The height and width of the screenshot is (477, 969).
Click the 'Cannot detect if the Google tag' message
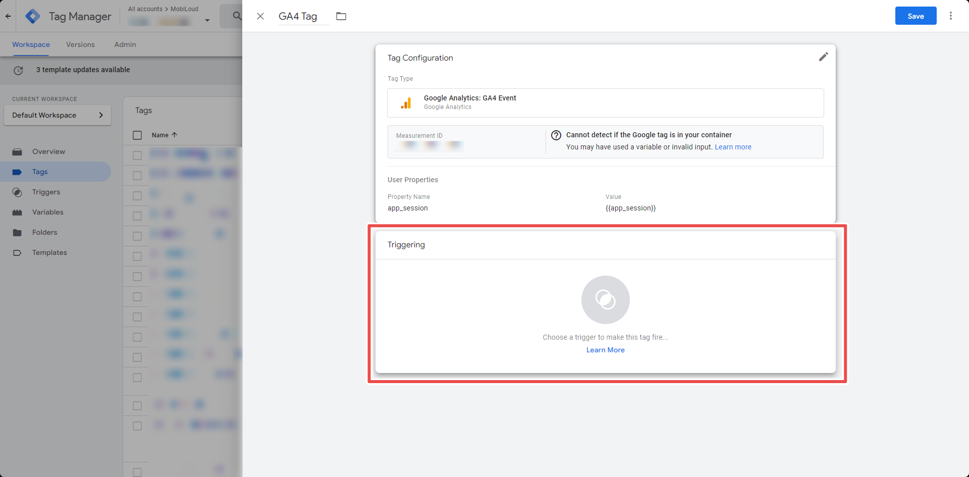coord(649,135)
